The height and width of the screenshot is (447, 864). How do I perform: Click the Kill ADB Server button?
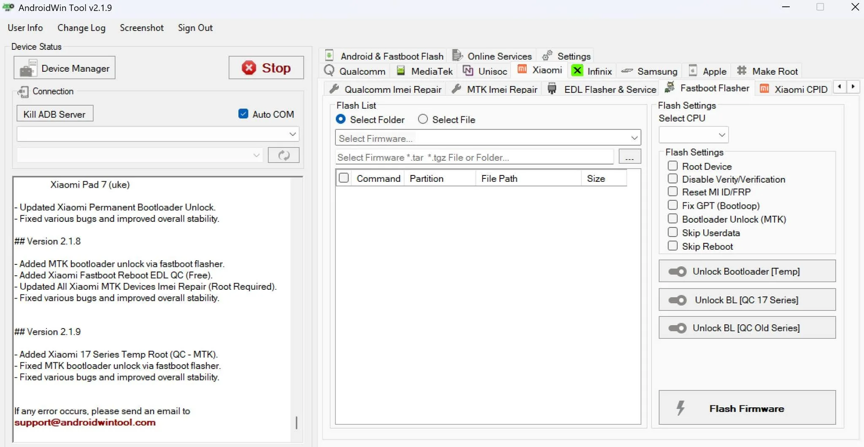point(54,114)
